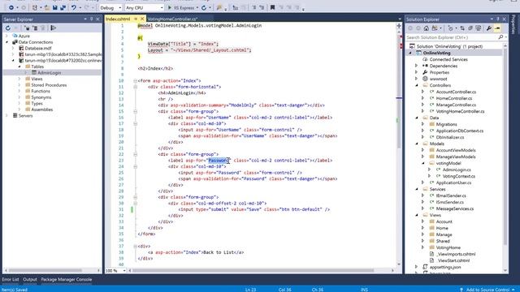Click the Home icon in Solution Explorer

click(x=427, y=28)
